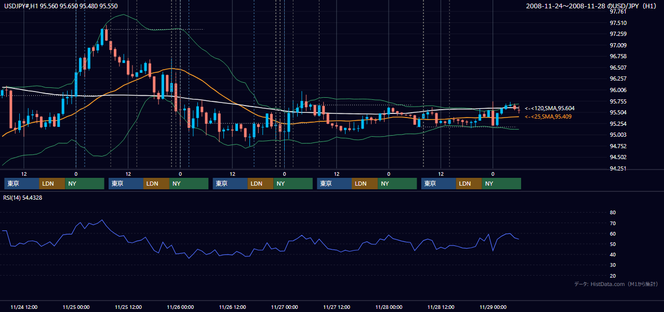Click price axis value 95.755
664x312 pixels.
618,101
